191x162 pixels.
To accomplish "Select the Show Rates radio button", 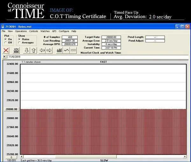I will point(19,39).
